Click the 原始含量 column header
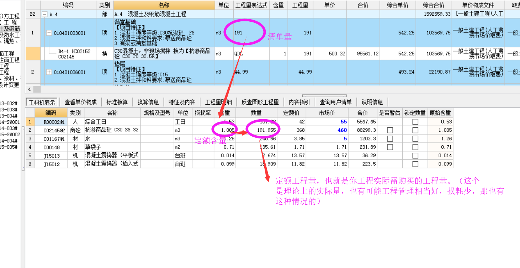520x268 pixels. 440,113
